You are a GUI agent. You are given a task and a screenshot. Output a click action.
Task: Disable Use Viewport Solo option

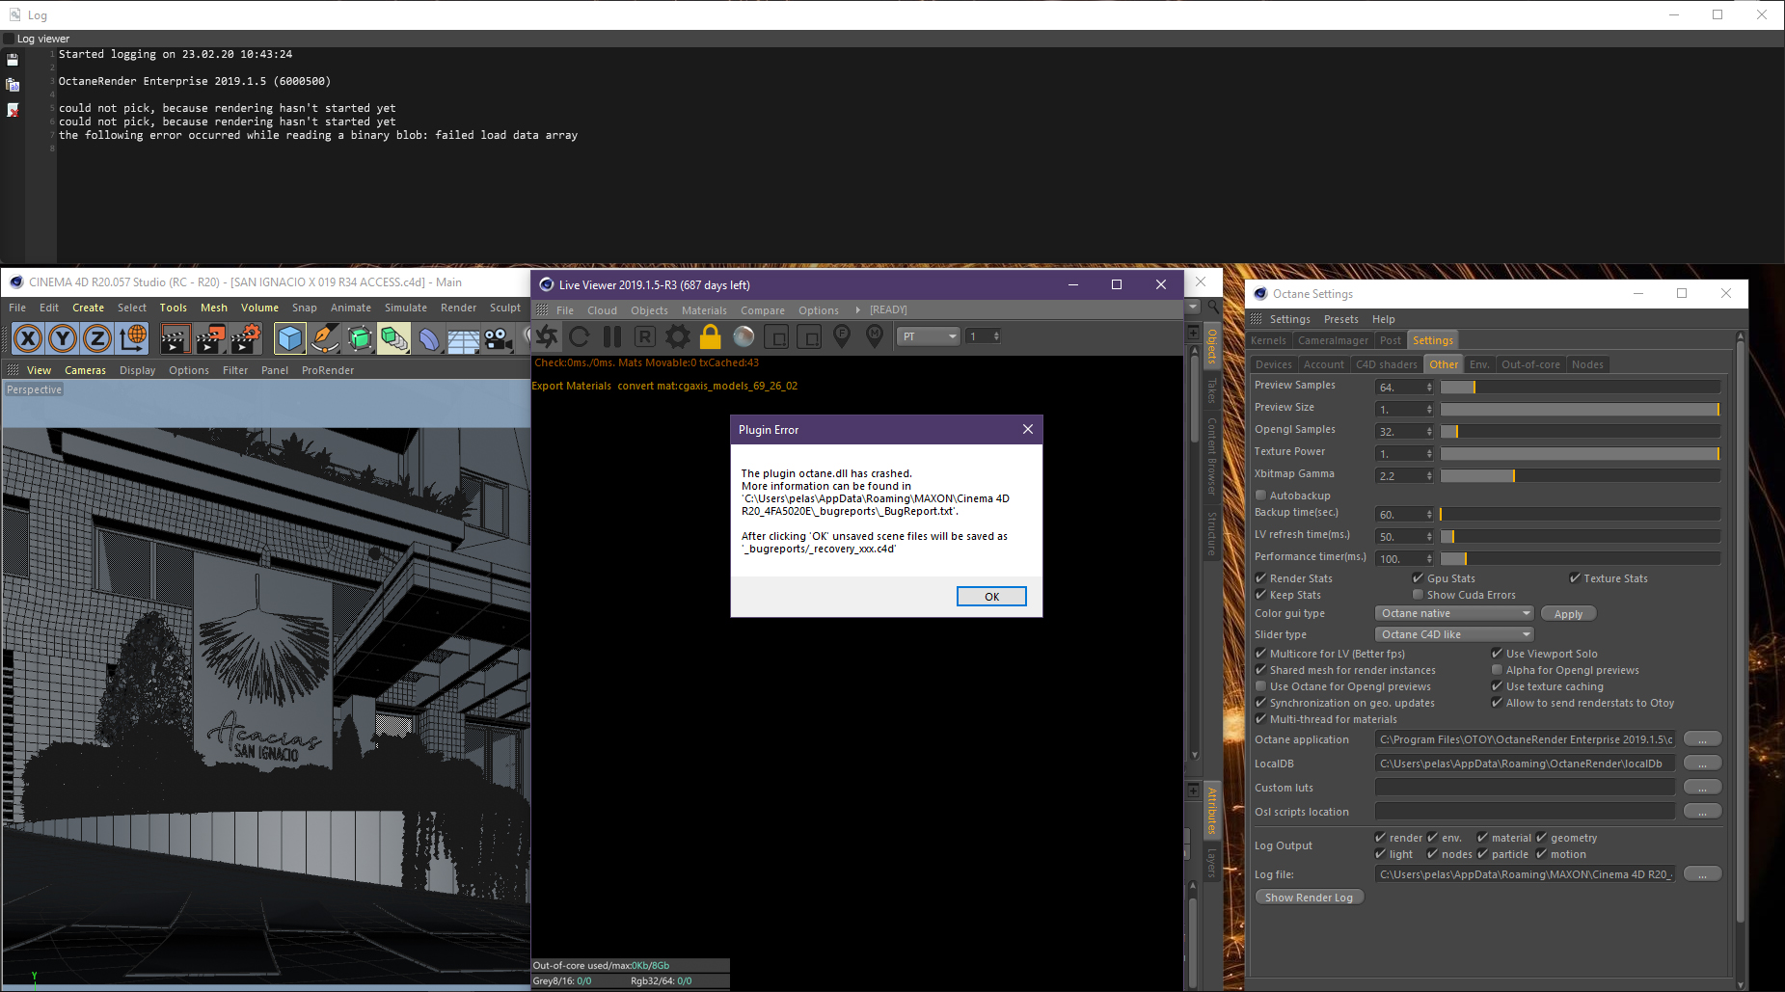1497,654
